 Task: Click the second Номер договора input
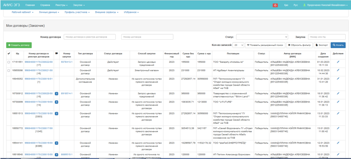(x=147, y=37)
